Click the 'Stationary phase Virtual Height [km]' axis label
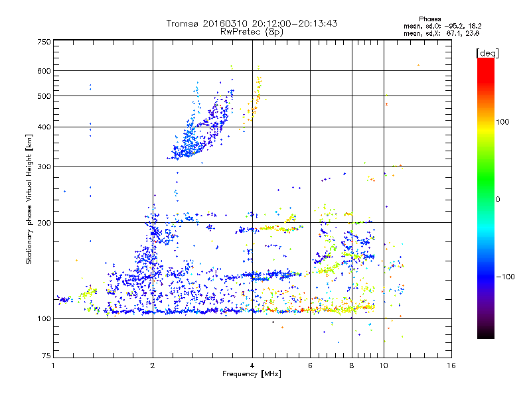This screenshot has height=398, width=531. click(29, 200)
